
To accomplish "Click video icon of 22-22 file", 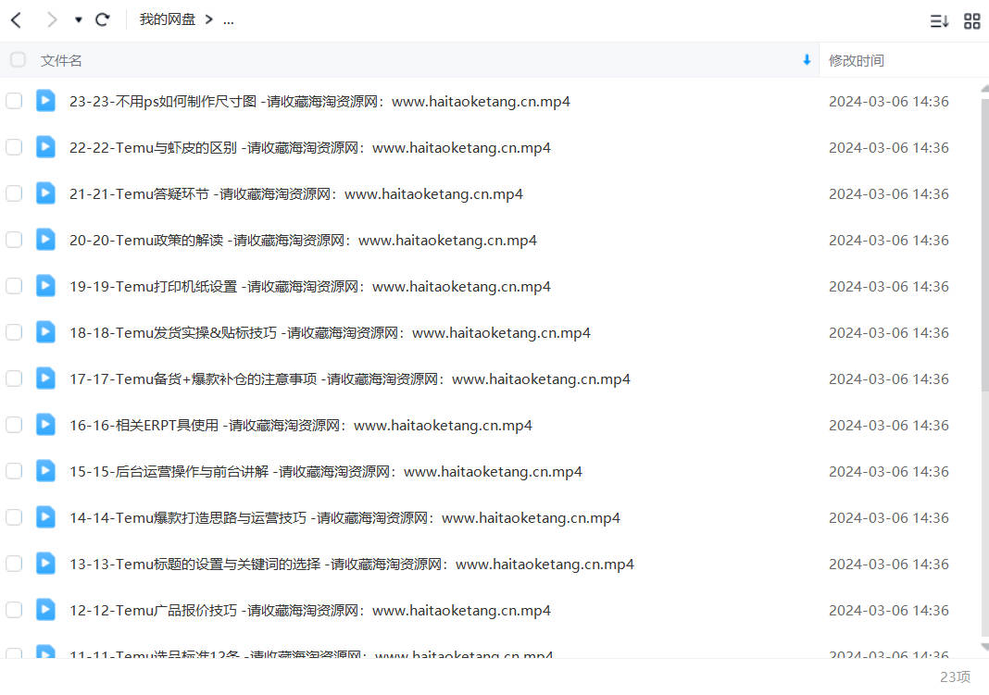I will click(45, 147).
